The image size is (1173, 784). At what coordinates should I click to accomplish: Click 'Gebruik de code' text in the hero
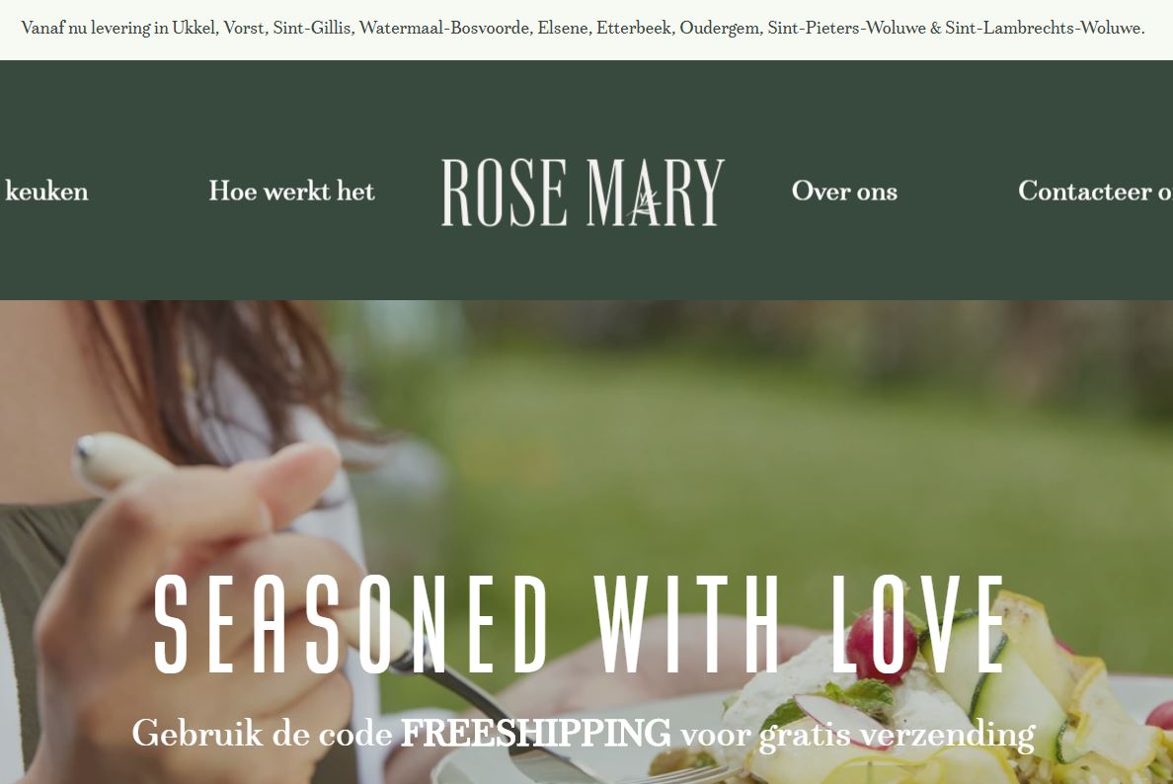click(x=262, y=733)
